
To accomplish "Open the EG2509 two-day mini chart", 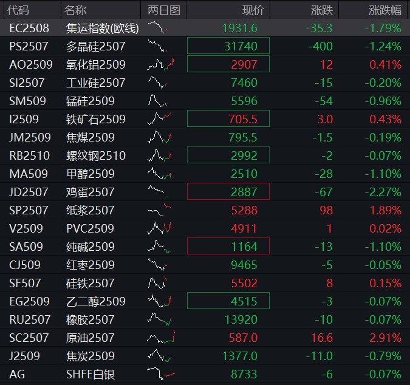I will (x=160, y=301).
